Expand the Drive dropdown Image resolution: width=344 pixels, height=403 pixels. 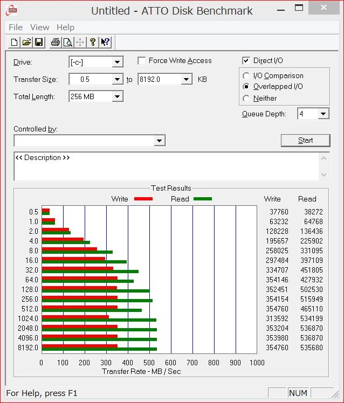point(118,62)
